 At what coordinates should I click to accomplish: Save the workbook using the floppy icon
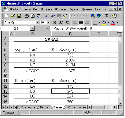tap(19, 16)
